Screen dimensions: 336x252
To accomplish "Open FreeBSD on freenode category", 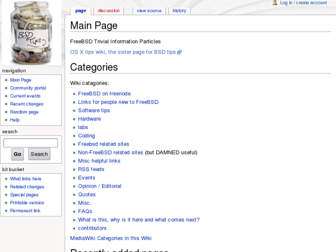I will (104, 94).
